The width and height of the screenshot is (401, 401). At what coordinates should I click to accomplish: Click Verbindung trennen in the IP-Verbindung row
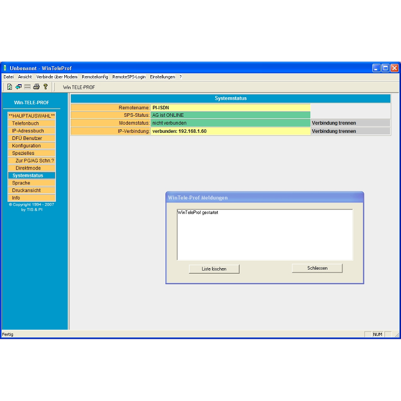(350, 131)
